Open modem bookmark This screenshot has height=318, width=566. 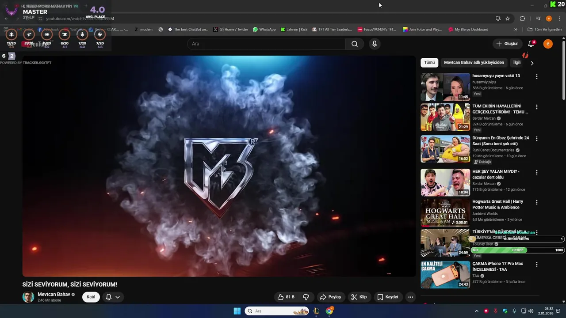143,30
